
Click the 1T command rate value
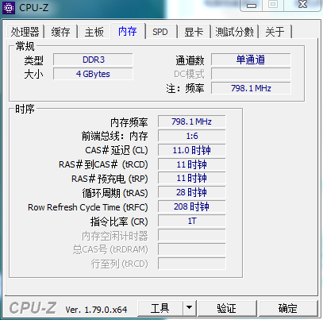tap(192, 221)
